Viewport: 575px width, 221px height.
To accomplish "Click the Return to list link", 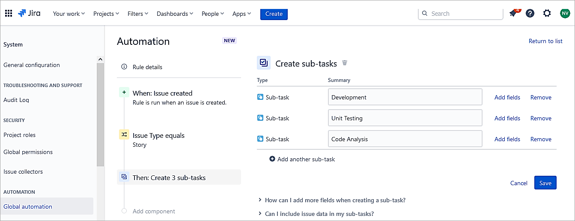I will [545, 41].
